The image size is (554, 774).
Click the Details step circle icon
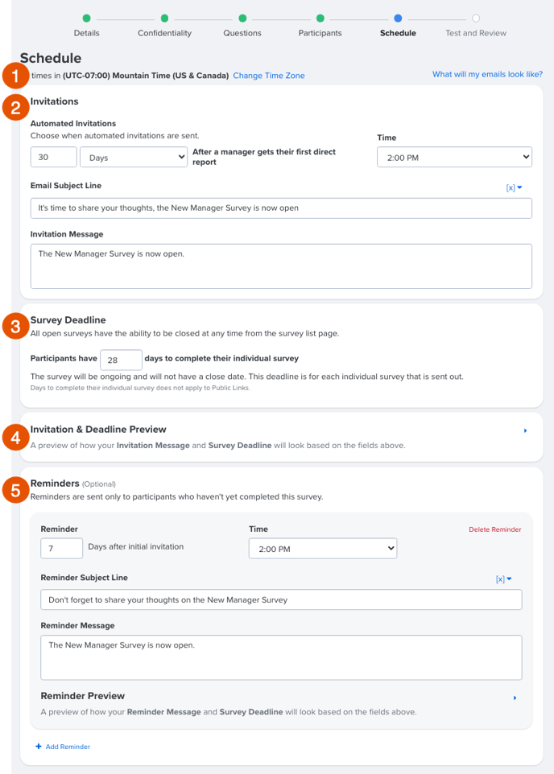87,17
